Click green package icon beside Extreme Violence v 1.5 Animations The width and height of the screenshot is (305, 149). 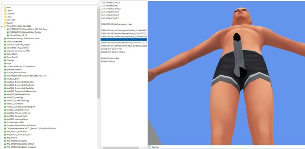click(5, 66)
